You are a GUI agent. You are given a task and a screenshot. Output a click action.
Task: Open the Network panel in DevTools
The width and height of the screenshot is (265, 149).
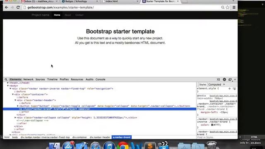point(28,79)
